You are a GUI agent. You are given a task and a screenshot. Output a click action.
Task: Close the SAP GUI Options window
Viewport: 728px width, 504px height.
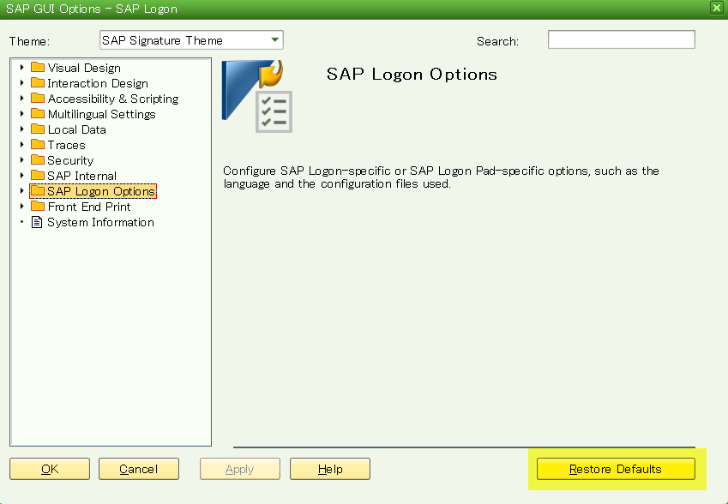716,8
